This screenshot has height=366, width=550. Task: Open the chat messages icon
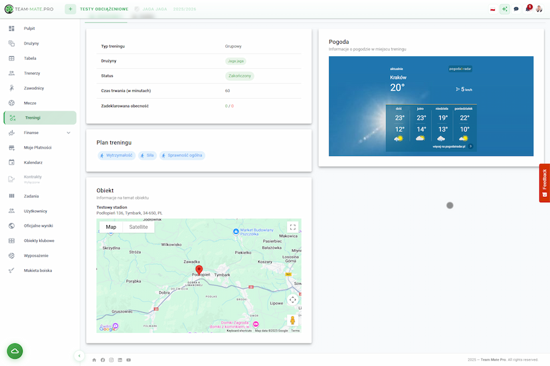coord(516,9)
